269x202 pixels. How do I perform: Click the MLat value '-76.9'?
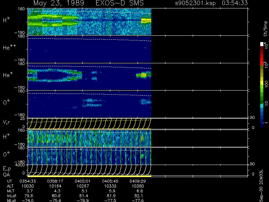pos(83,200)
